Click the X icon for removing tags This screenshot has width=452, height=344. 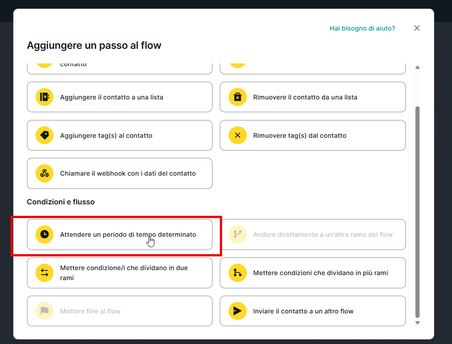pos(237,136)
